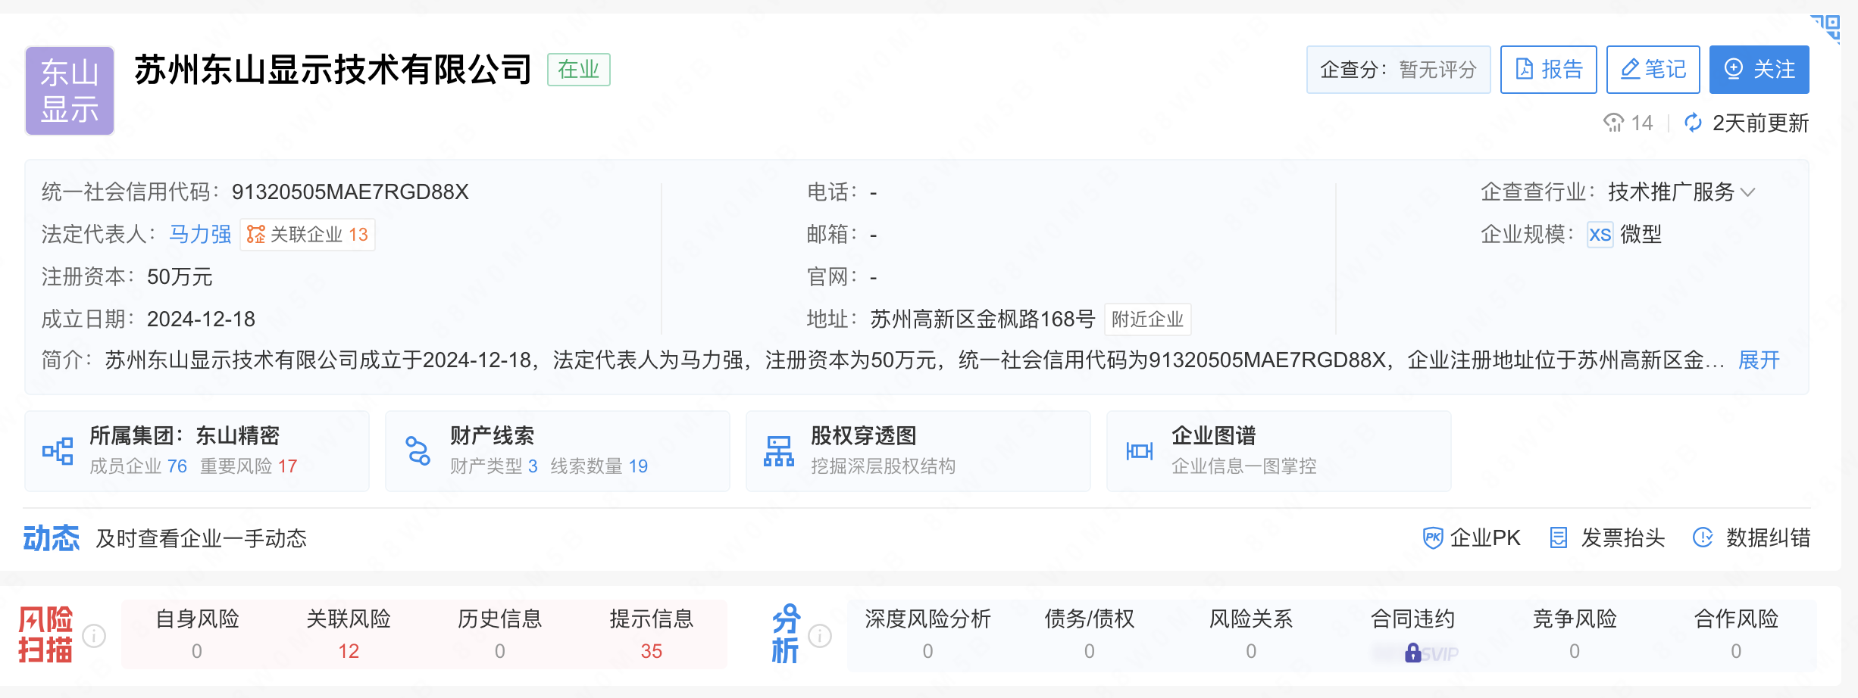Open the 股权穿透图 equity penetration icon
Image resolution: width=1858 pixels, height=698 pixels.
coord(779,450)
